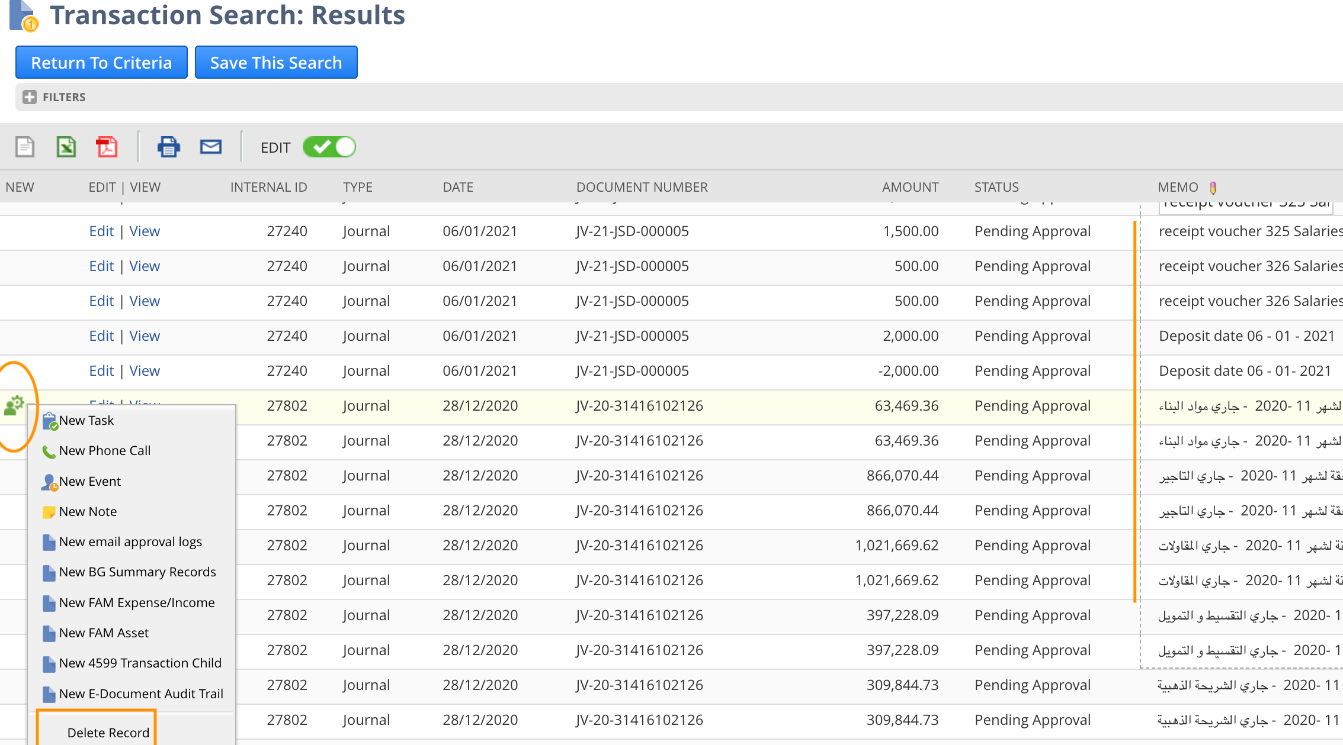Open Edit link for 1,500.00 journal row

(101, 231)
